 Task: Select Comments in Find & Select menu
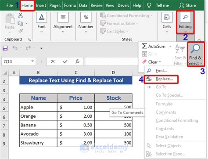click(x=166, y=112)
